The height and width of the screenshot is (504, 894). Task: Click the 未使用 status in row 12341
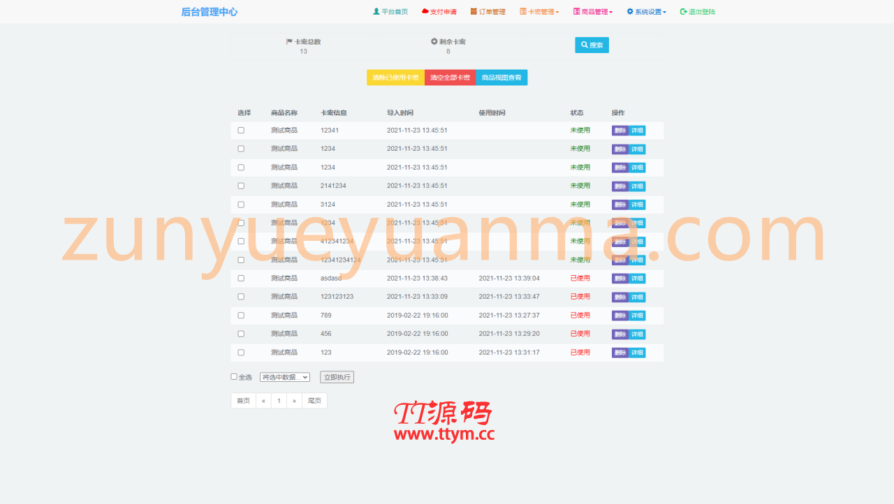click(x=580, y=131)
